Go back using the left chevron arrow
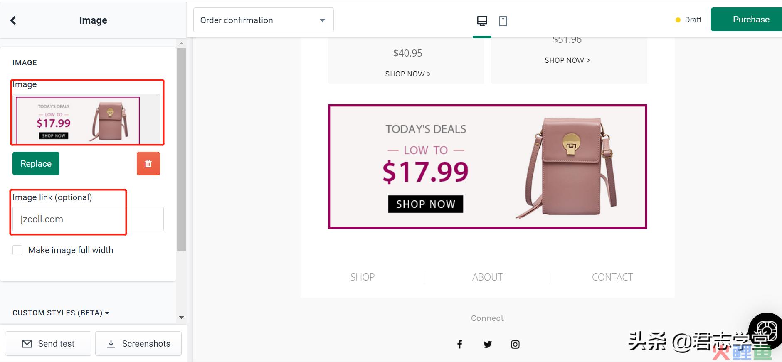This screenshot has width=782, height=362. (13, 20)
